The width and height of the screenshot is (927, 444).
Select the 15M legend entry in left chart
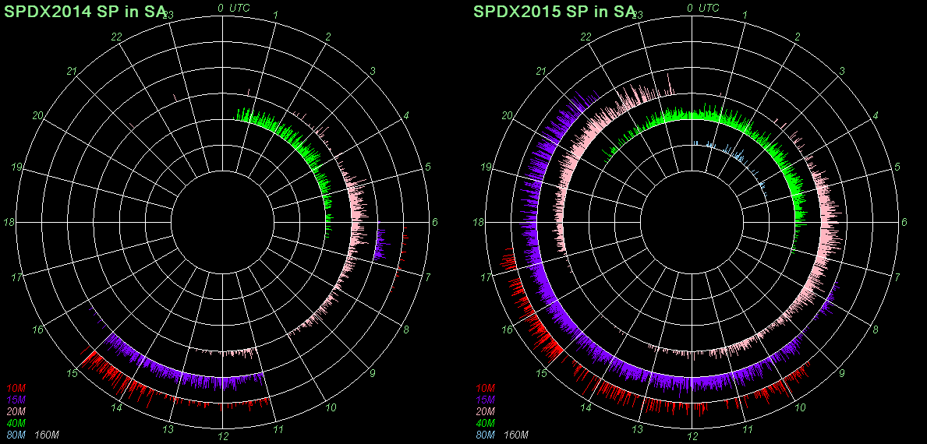pyautogui.click(x=16, y=400)
